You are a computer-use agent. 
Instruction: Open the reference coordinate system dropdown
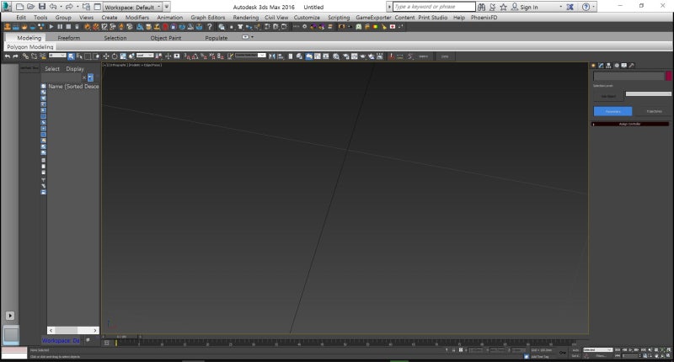coord(145,56)
